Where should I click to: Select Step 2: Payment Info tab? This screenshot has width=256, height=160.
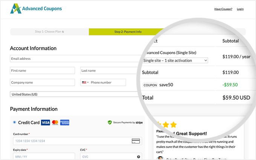click(x=128, y=32)
